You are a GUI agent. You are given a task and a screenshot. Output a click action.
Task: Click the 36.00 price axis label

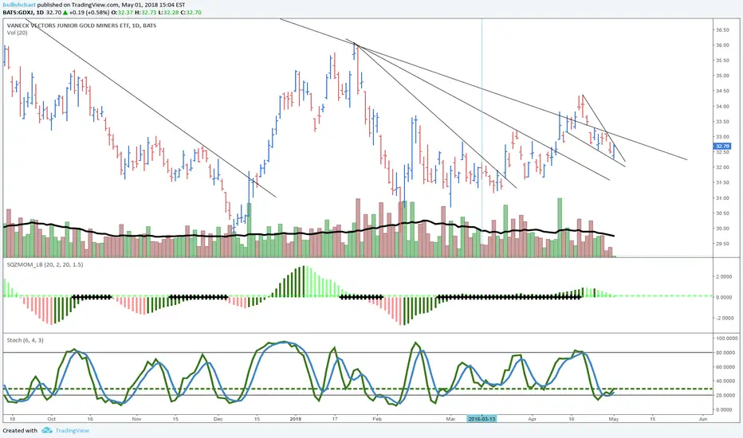(722, 45)
